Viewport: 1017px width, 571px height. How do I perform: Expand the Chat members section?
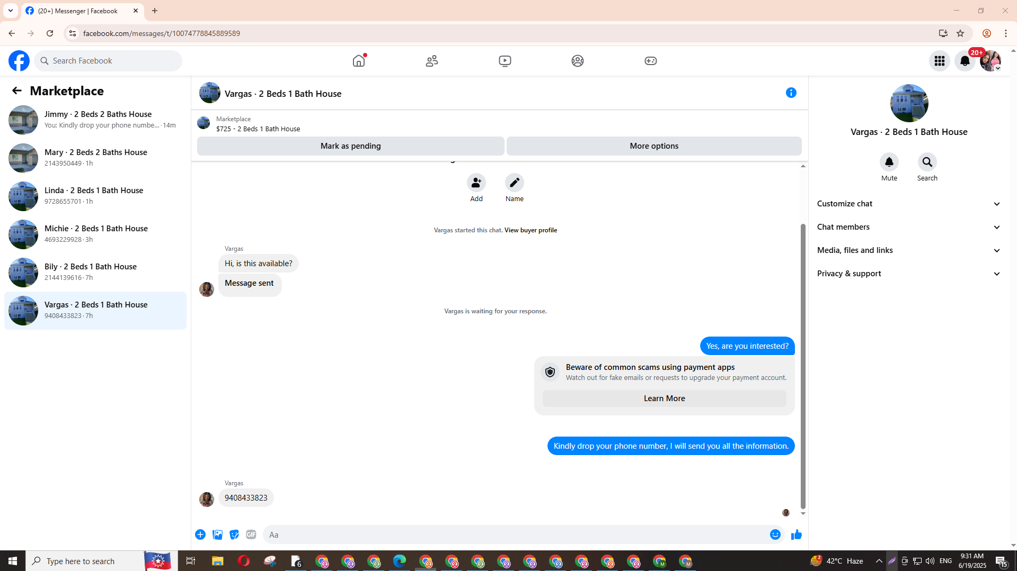coord(909,227)
